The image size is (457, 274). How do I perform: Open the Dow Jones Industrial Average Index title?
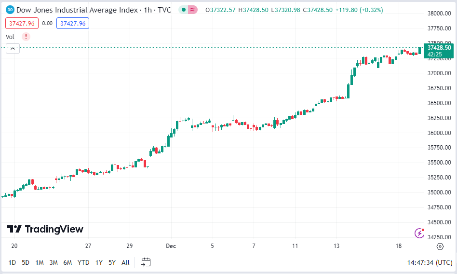coord(94,10)
